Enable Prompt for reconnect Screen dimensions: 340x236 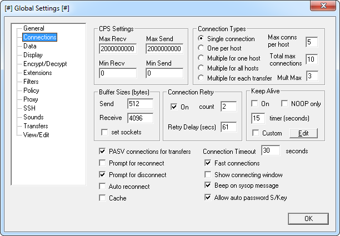point(102,163)
